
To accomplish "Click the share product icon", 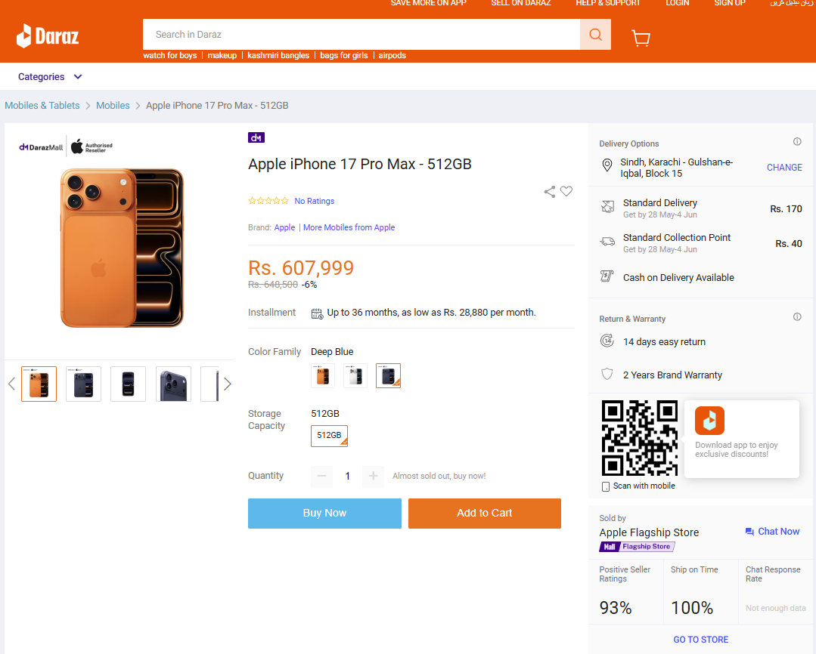I will [550, 192].
